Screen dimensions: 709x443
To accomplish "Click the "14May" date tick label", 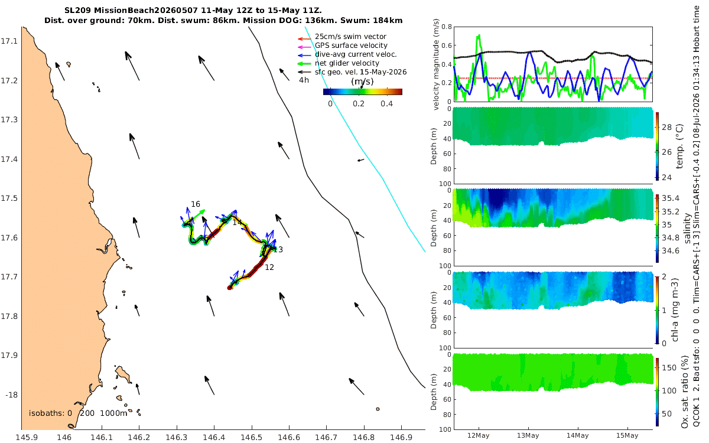I will click(577, 435).
